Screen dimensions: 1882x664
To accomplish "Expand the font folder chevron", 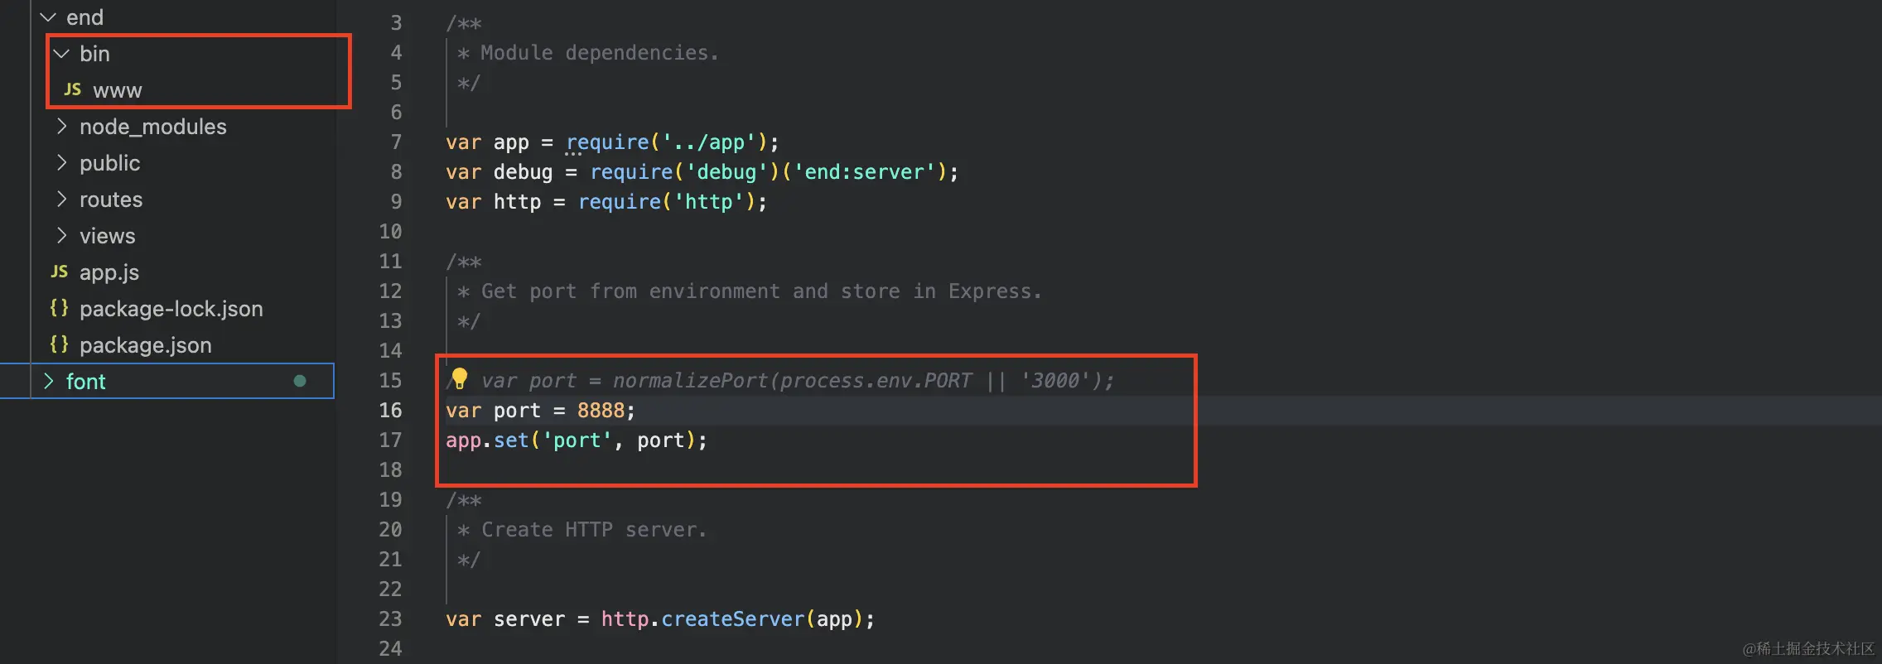I will 48,382.
